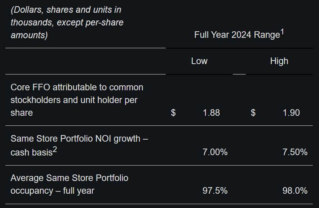Click the dollar sign before 1.88

[x=173, y=113]
